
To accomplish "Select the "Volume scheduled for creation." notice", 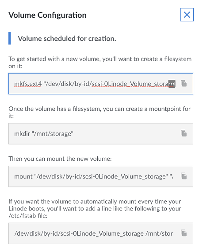I will tap(67, 39).
